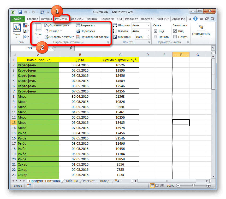Screen dimensions: 226x199
Task: Click the zoom slider handle
Action: tap(193, 186)
